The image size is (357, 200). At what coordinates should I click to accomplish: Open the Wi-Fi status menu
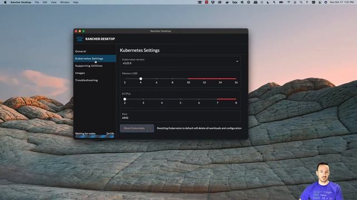point(289,2)
